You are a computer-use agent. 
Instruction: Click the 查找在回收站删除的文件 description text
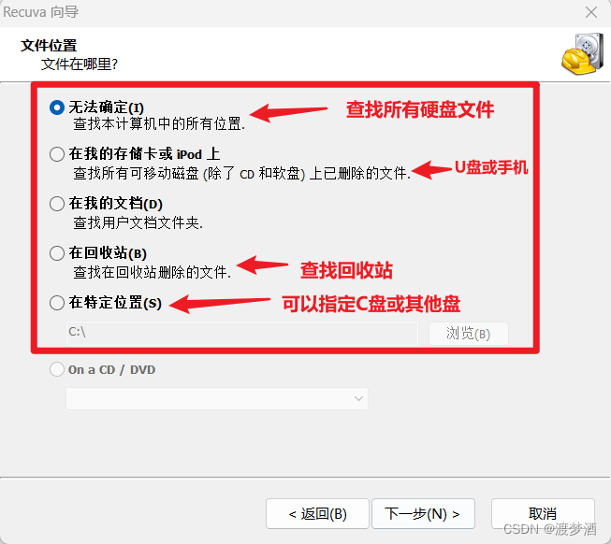(152, 272)
